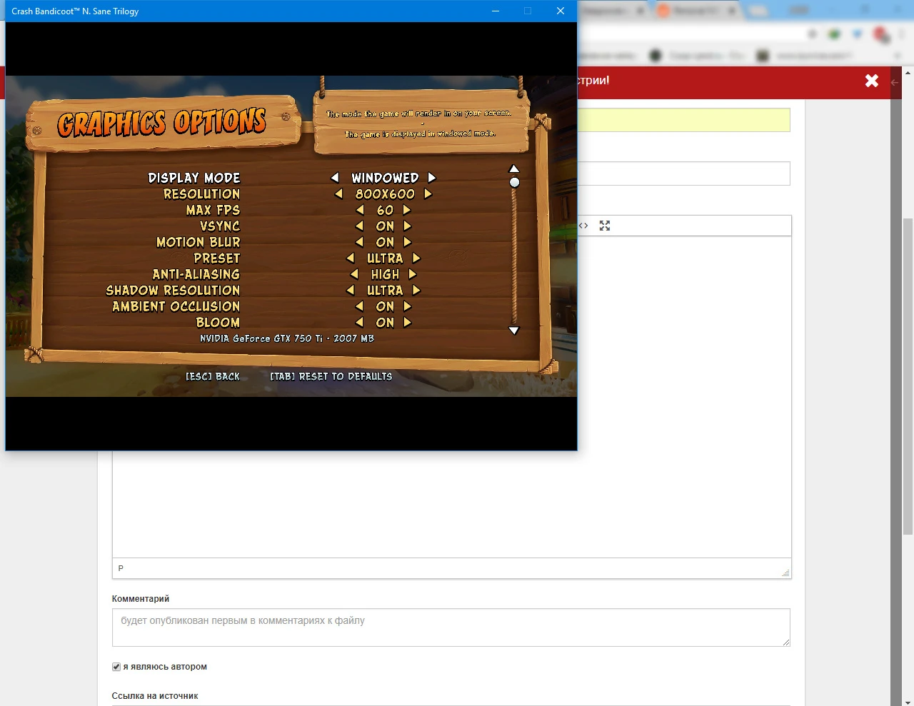Raise Anti-Aliasing with the right arrow

[x=413, y=274]
